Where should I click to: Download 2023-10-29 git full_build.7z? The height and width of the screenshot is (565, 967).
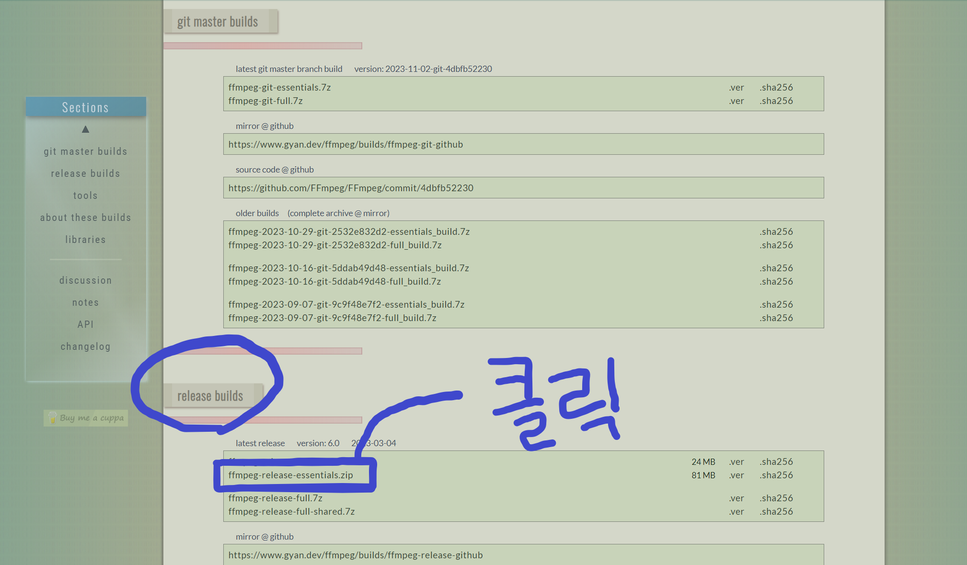click(x=335, y=245)
